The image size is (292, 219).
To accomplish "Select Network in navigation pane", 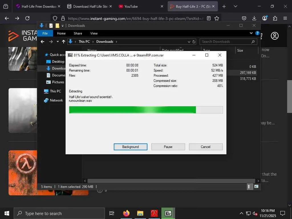I will pyautogui.click(x=53, y=100).
